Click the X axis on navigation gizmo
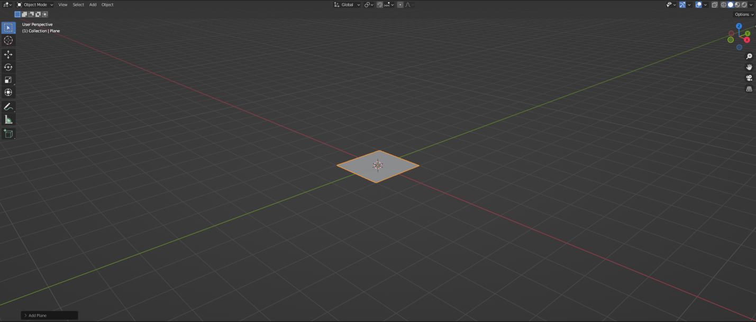Image resolution: width=756 pixels, height=322 pixels. coord(747,40)
